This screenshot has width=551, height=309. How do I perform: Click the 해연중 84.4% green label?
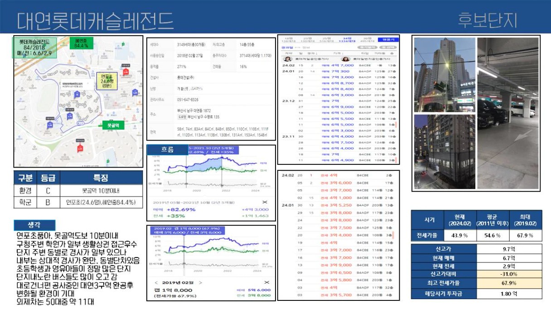pos(81,43)
